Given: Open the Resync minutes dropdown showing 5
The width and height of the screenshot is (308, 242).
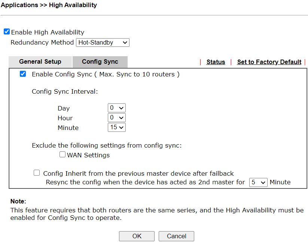Looking at the screenshot, I should (x=258, y=182).
